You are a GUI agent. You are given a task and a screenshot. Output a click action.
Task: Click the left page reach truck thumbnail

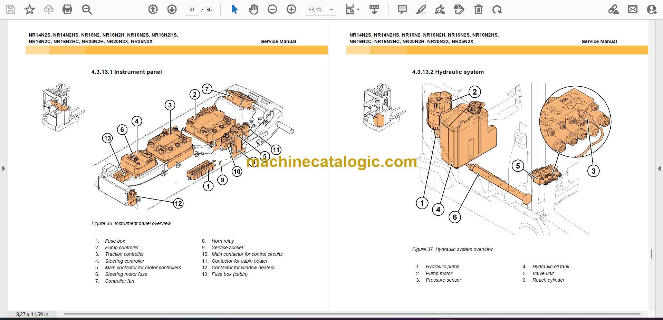click(x=63, y=107)
